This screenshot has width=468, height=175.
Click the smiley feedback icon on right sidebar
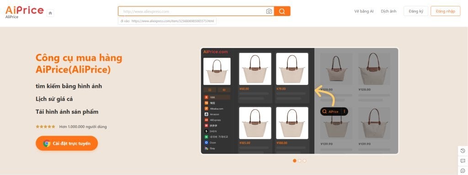463,170
